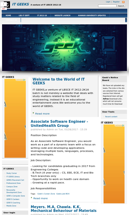This screenshot has height=215, width=129.
Task: Open the Login link
Action: coord(108,2)
